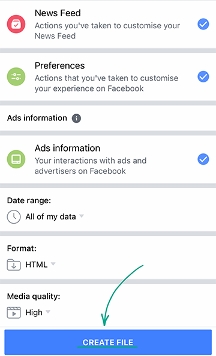This screenshot has height=356, width=216.
Task: Open the High media quality dropdown
Action: pos(38,313)
